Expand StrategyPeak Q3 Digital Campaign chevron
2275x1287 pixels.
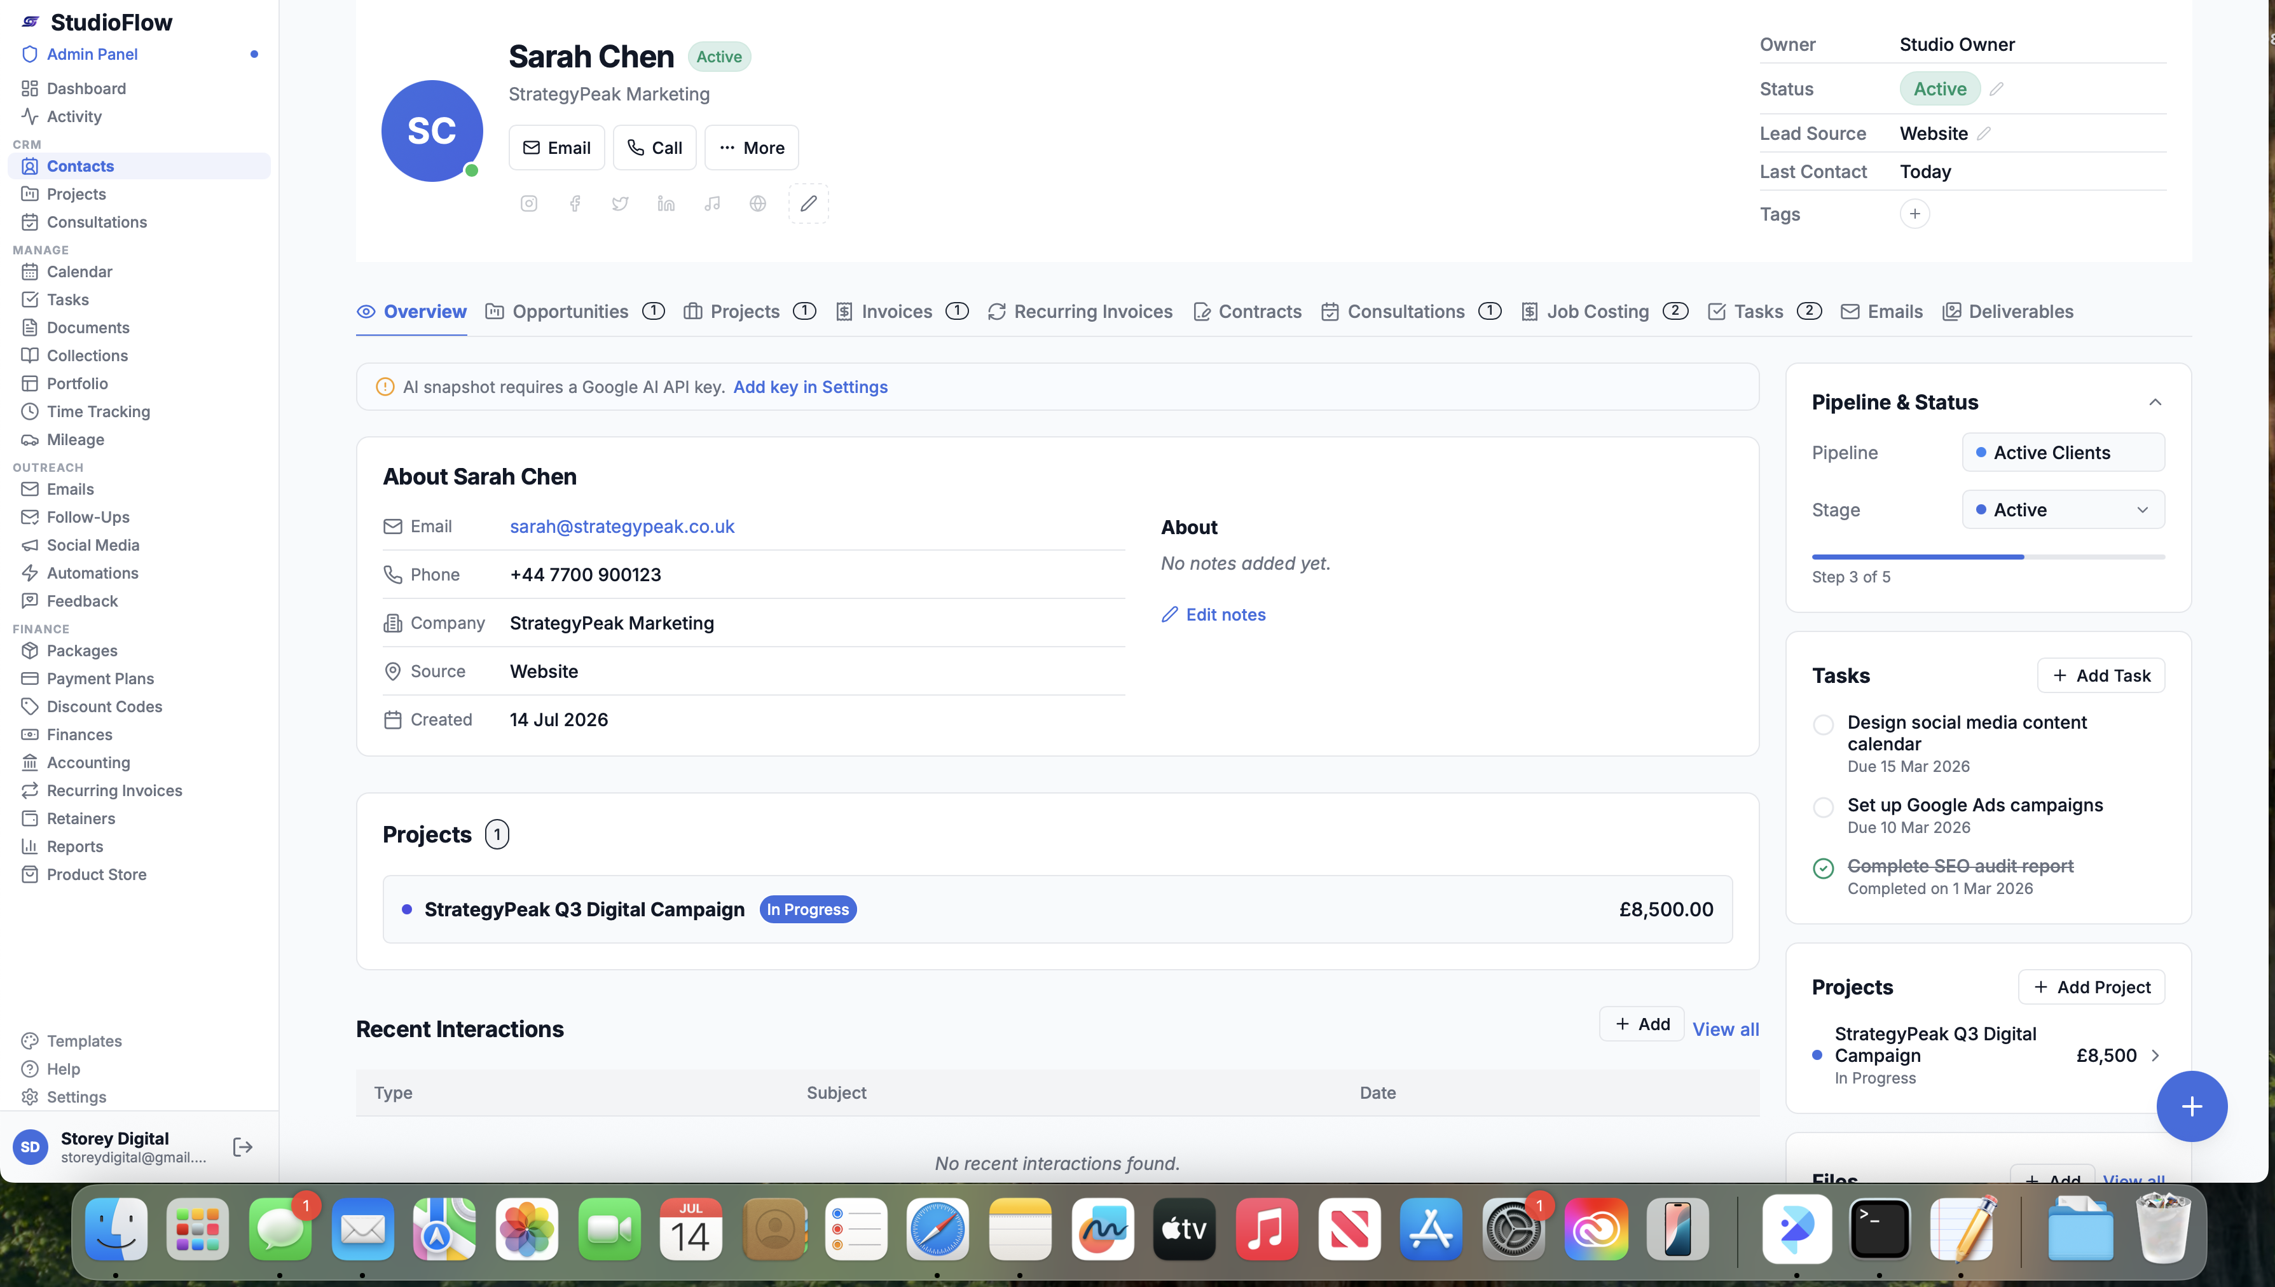pyautogui.click(x=2155, y=1056)
